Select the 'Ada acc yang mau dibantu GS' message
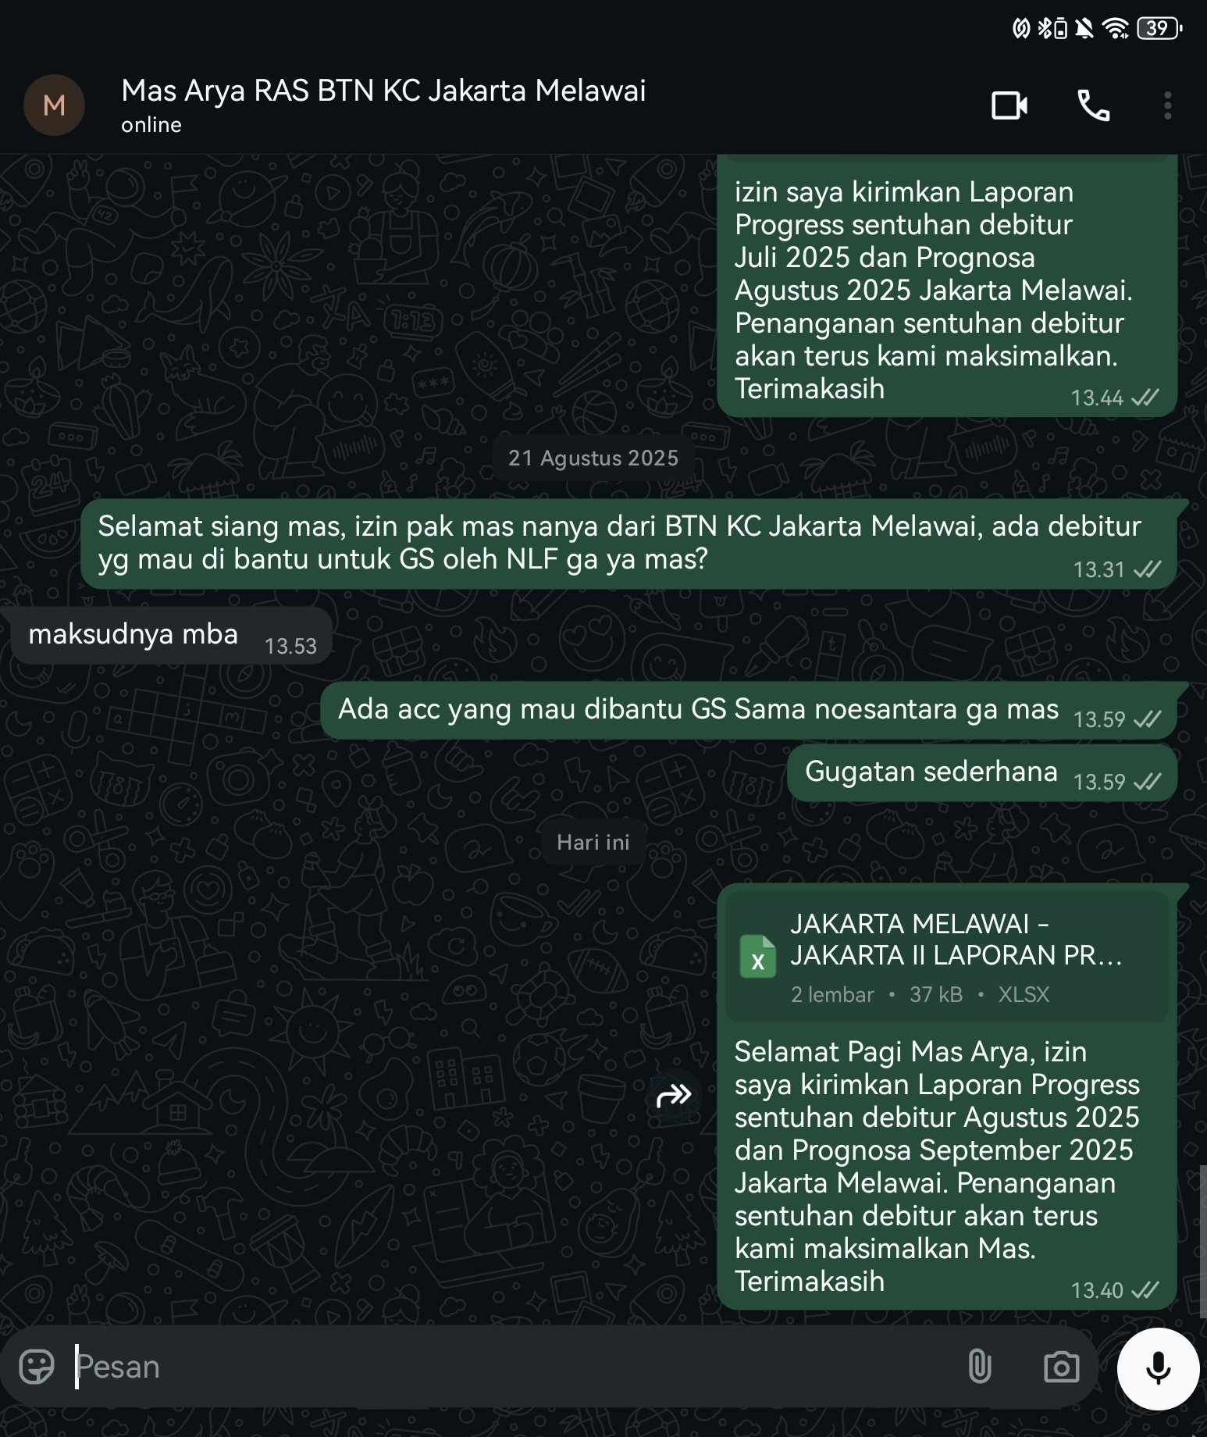 tap(748, 711)
